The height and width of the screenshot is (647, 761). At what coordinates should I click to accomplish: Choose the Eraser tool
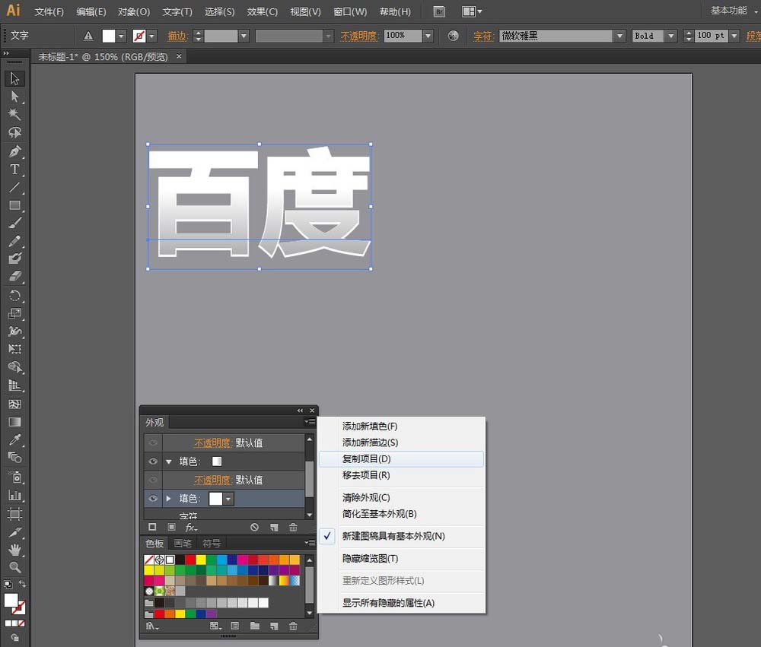click(14, 277)
